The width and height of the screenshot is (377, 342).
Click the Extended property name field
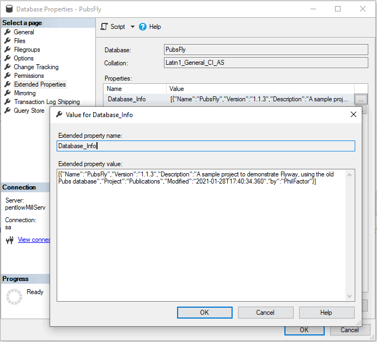tap(206, 146)
